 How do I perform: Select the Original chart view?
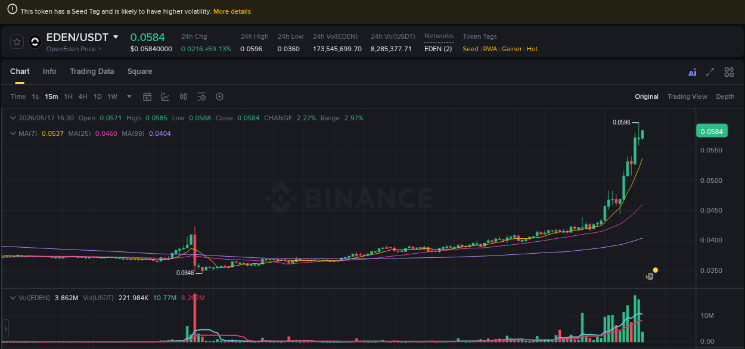coord(647,96)
